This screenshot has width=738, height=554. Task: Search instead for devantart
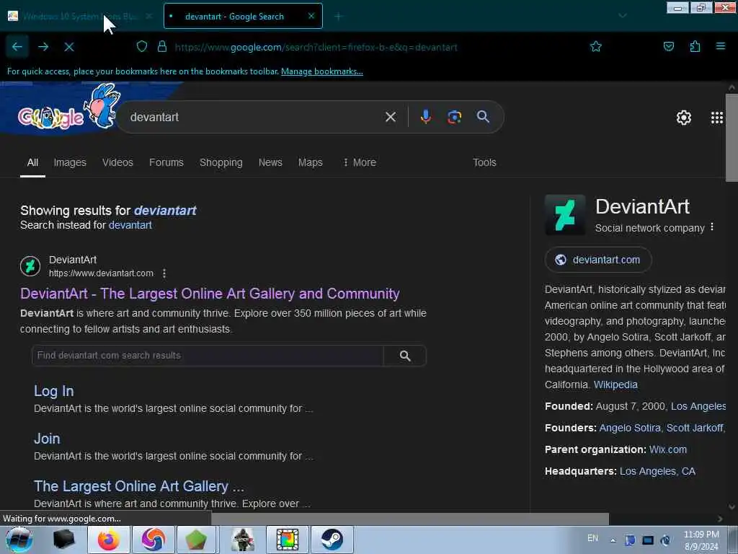pyautogui.click(x=130, y=225)
